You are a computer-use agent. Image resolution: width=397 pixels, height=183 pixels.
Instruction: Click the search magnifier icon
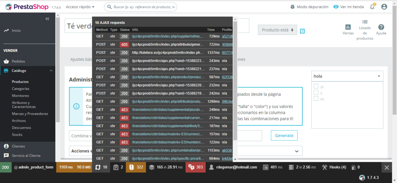tap(110, 7)
